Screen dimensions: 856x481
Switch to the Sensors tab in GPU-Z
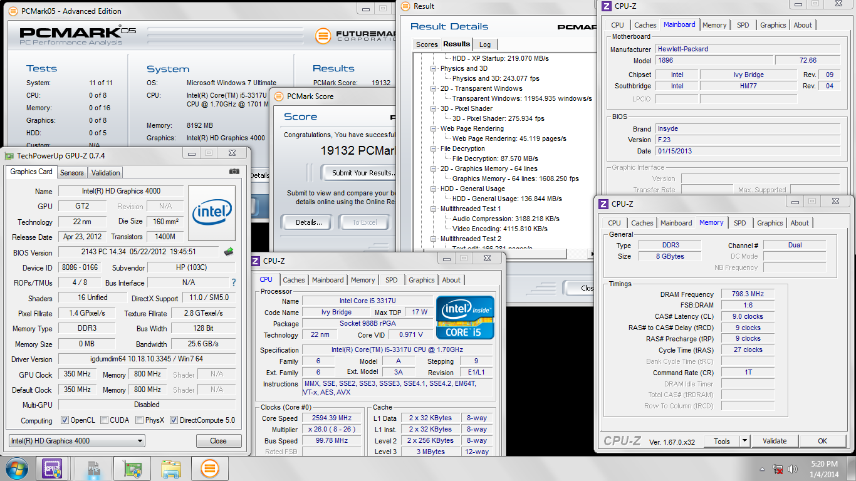[72, 173]
